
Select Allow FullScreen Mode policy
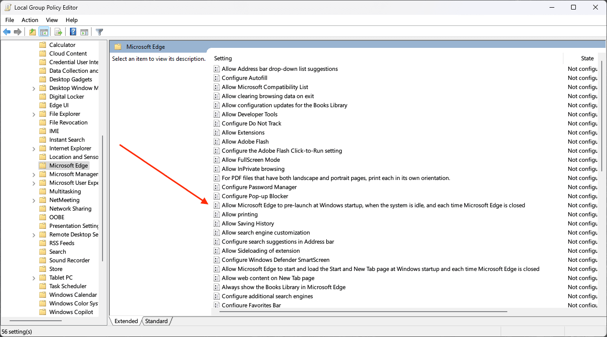251,160
